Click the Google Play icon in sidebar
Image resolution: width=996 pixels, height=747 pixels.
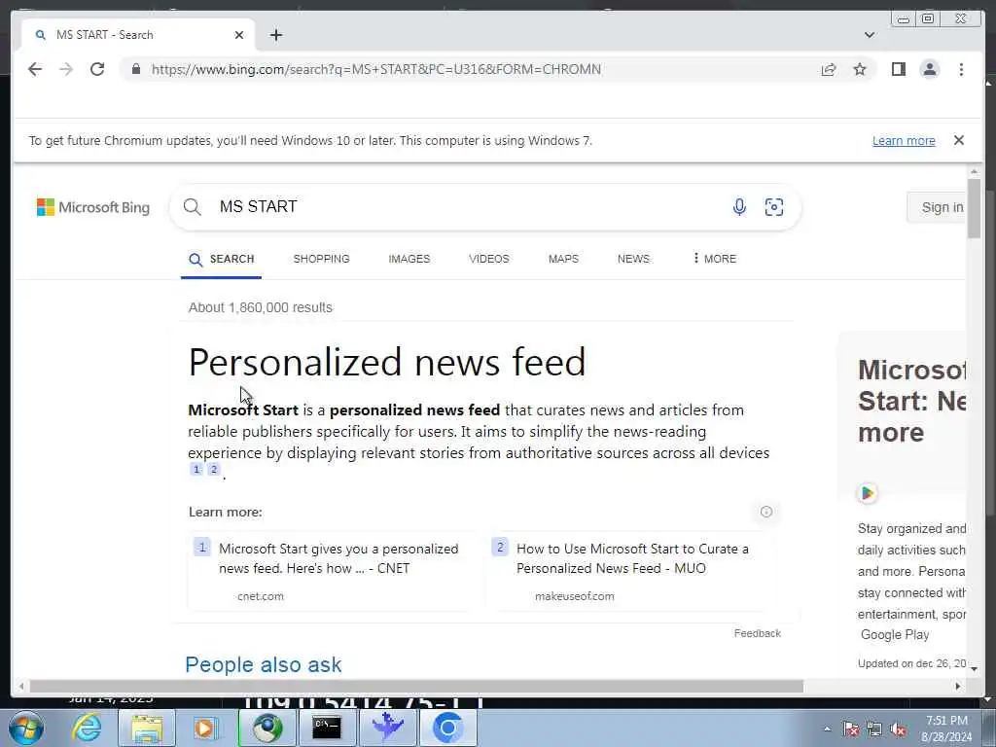click(867, 493)
